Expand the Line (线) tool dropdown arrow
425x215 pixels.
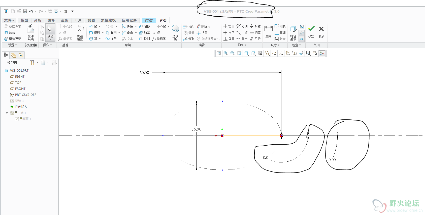pyautogui.click(x=100, y=26)
